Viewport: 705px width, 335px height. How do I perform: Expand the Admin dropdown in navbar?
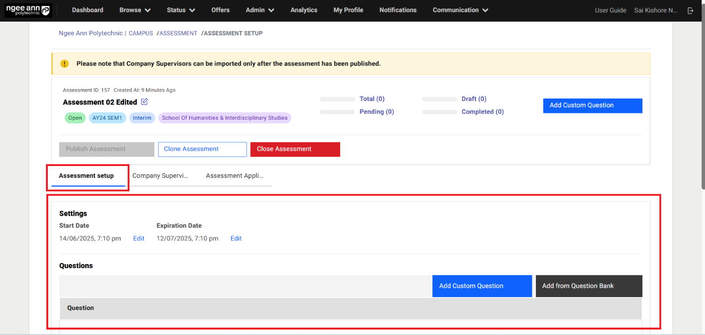point(260,10)
